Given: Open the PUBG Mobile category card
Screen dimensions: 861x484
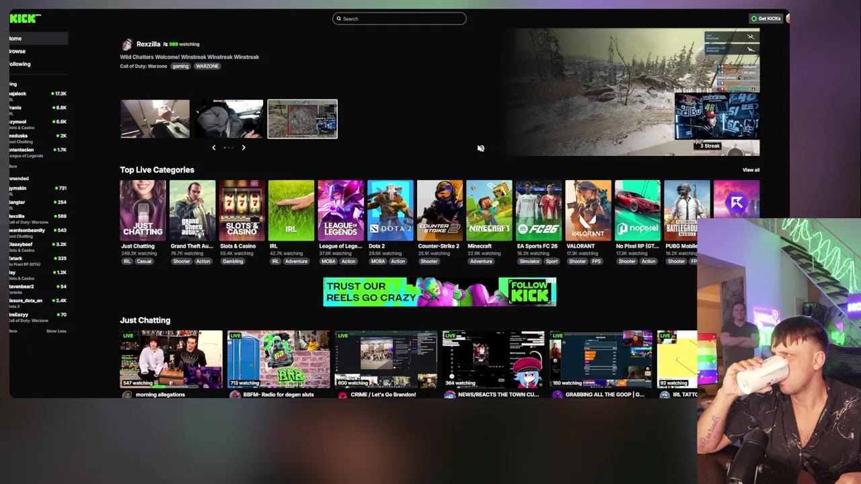Looking at the screenshot, I should click(x=687, y=210).
